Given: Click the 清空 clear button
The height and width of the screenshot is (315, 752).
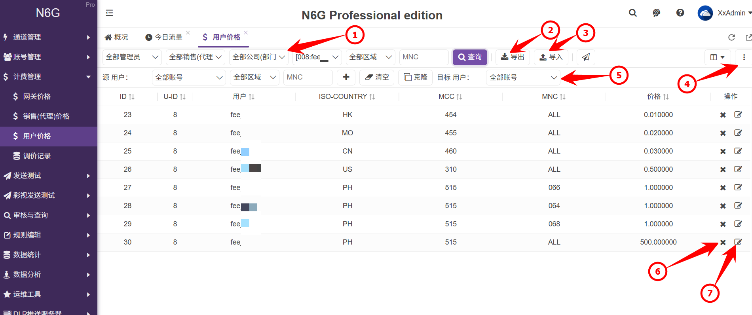Looking at the screenshot, I should click(x=377, y=77).
